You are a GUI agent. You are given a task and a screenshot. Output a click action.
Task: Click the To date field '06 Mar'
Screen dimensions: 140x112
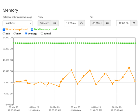coord(97,23)
